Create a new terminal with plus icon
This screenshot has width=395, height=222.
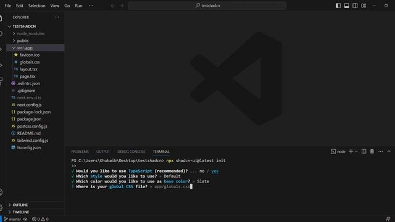[351, 151]
